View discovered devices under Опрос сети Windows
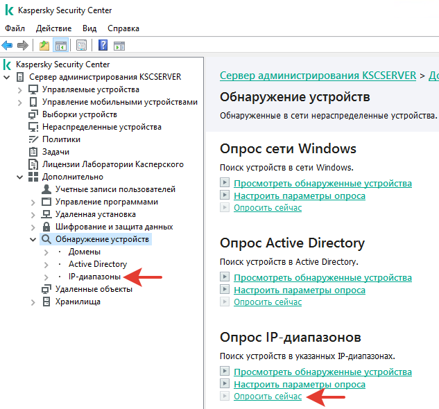Image resolution: width=439 pixels, height=409 pixels. coord(322,184)
